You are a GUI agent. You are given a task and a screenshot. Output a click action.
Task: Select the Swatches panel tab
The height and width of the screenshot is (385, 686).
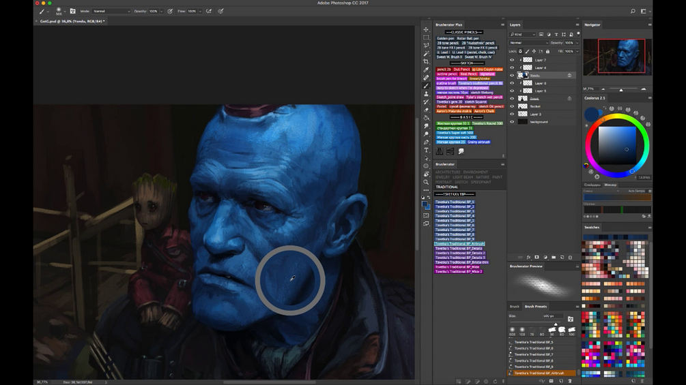click(592, 228)
